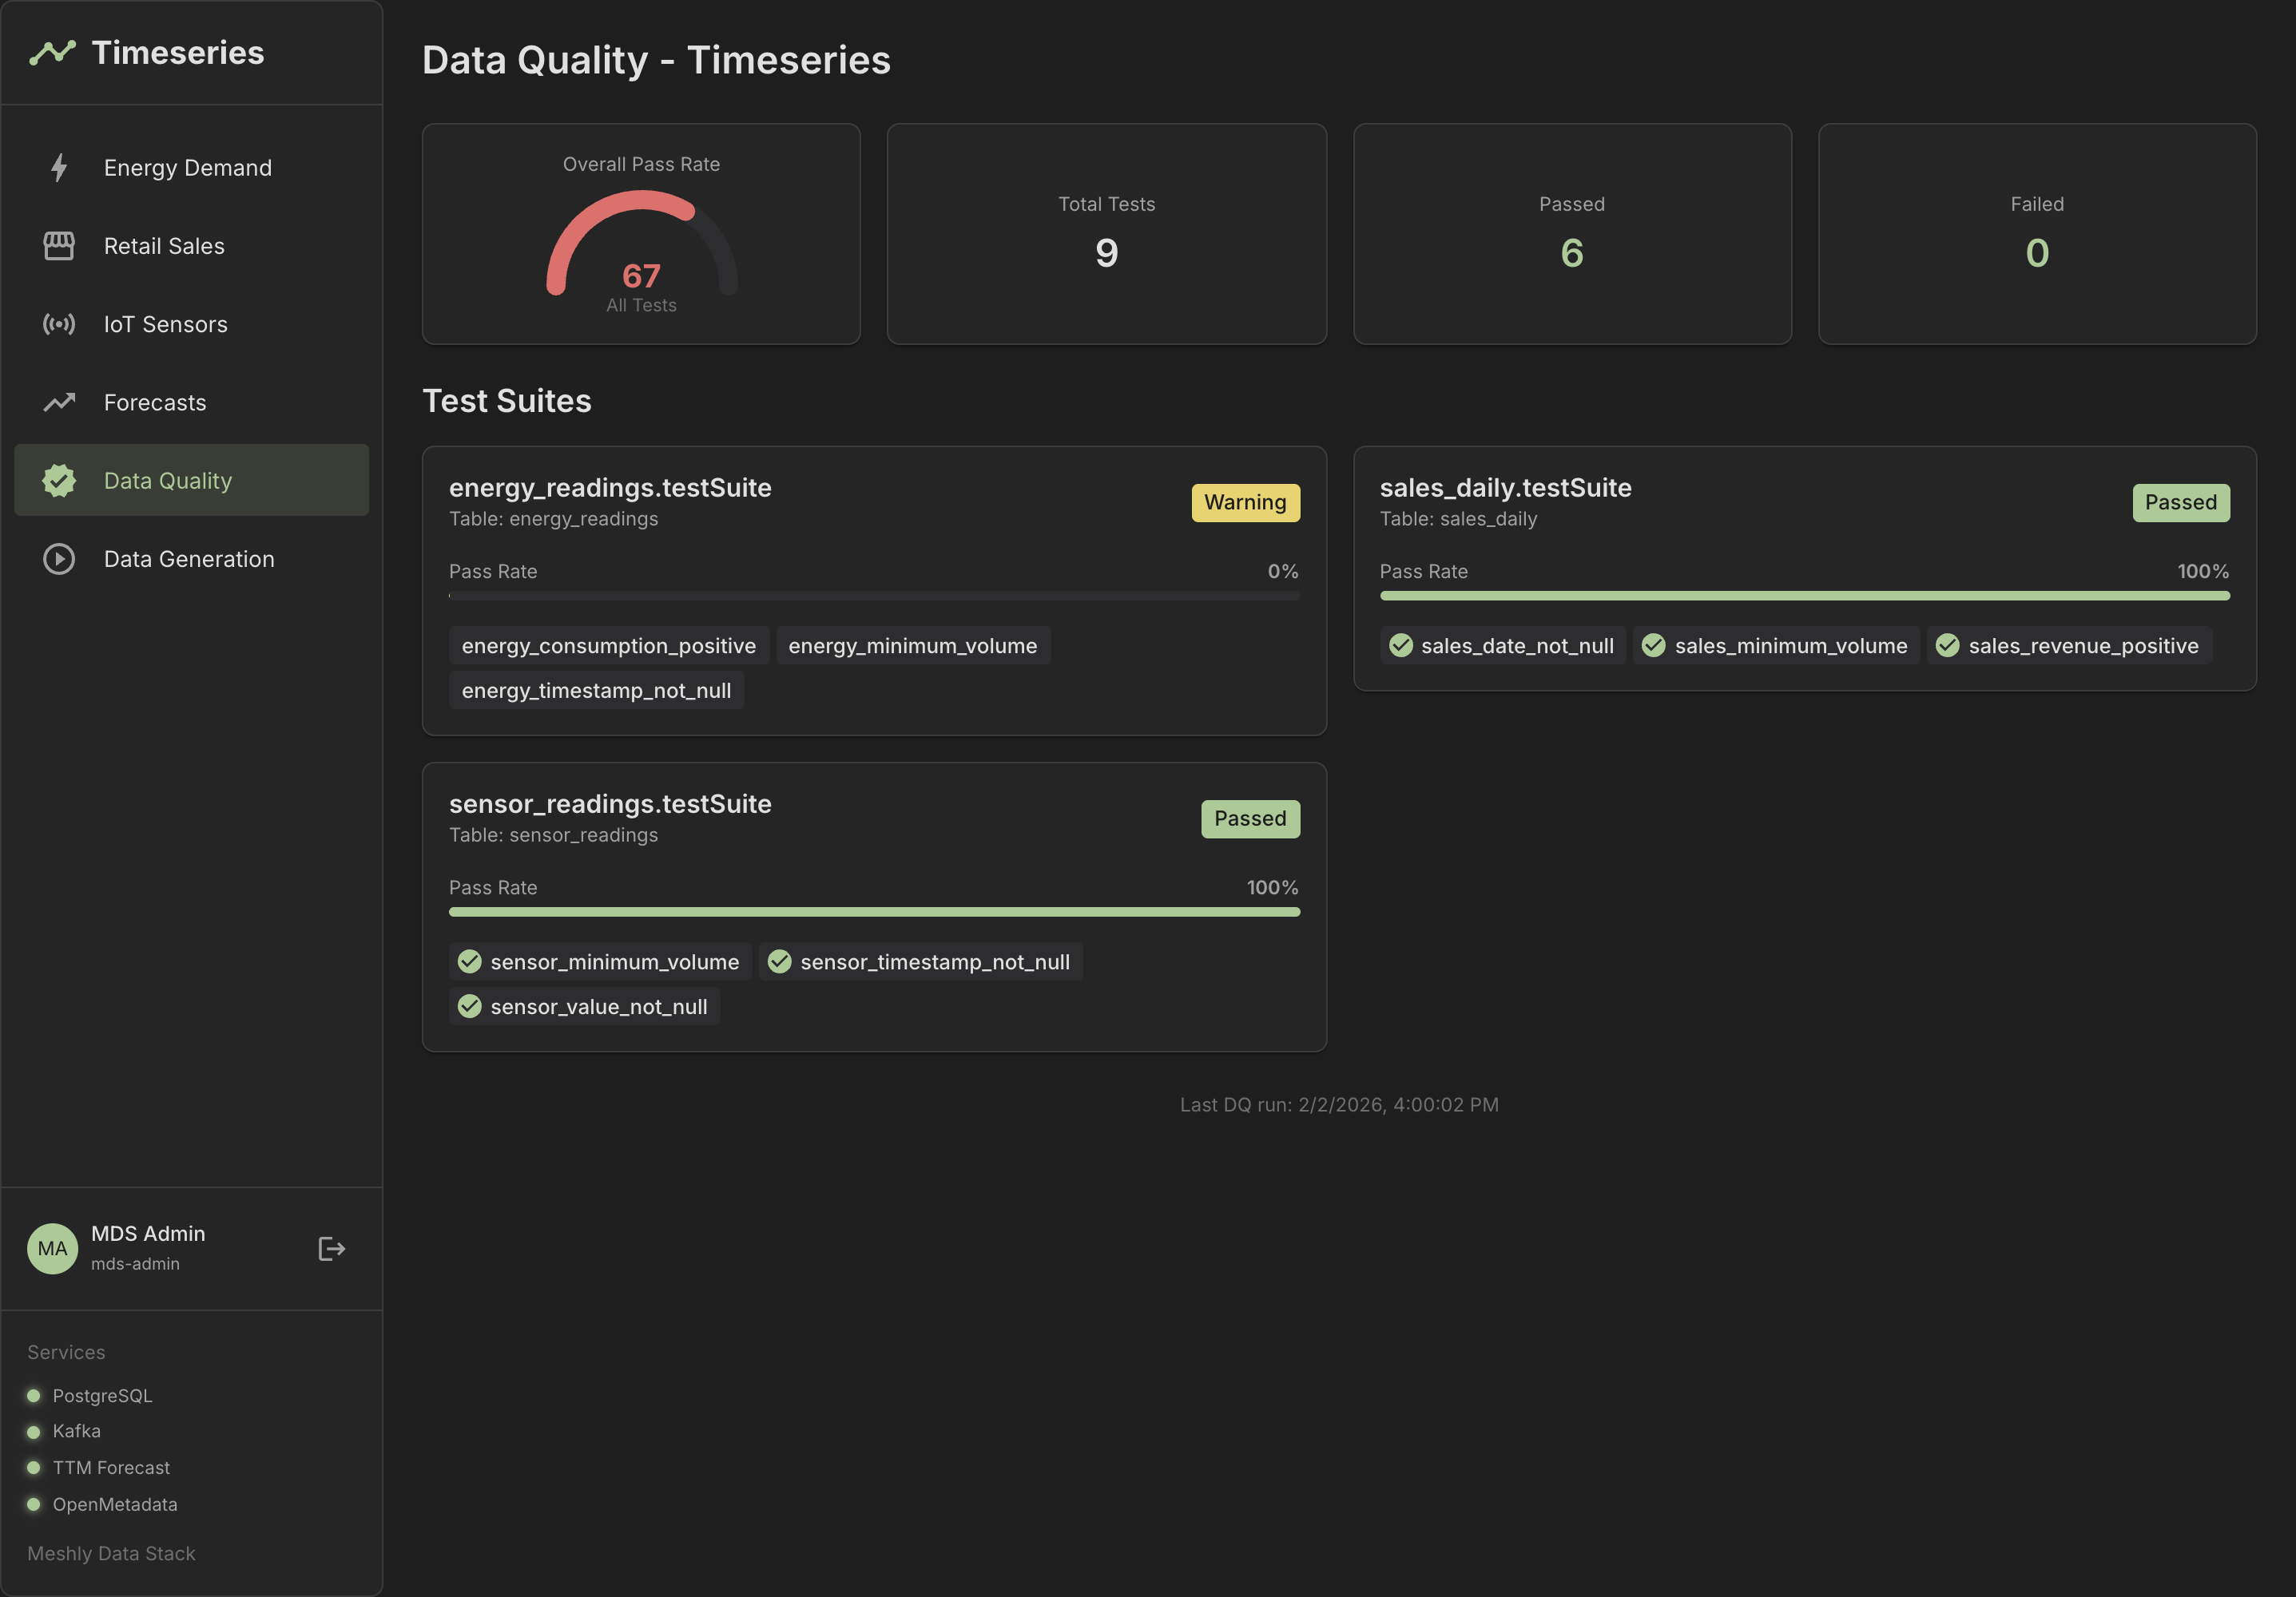Click the Data Generation play icon
Screen dimensions: 2296x1597
[59, 559]
